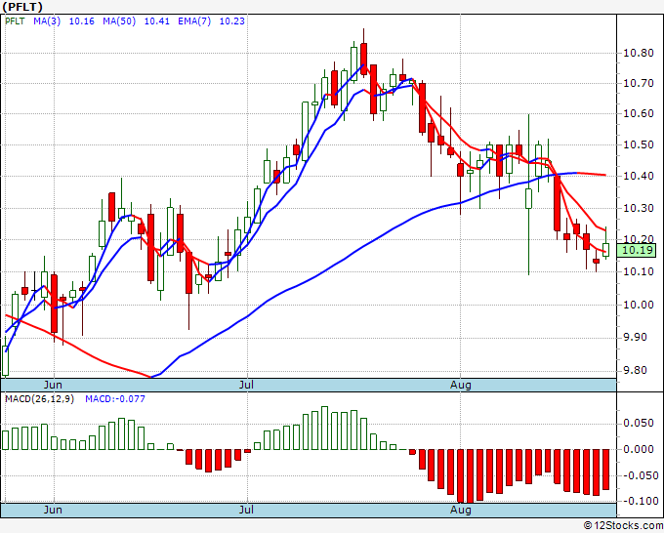Click the 10.30 price axis label

(639, 208)
